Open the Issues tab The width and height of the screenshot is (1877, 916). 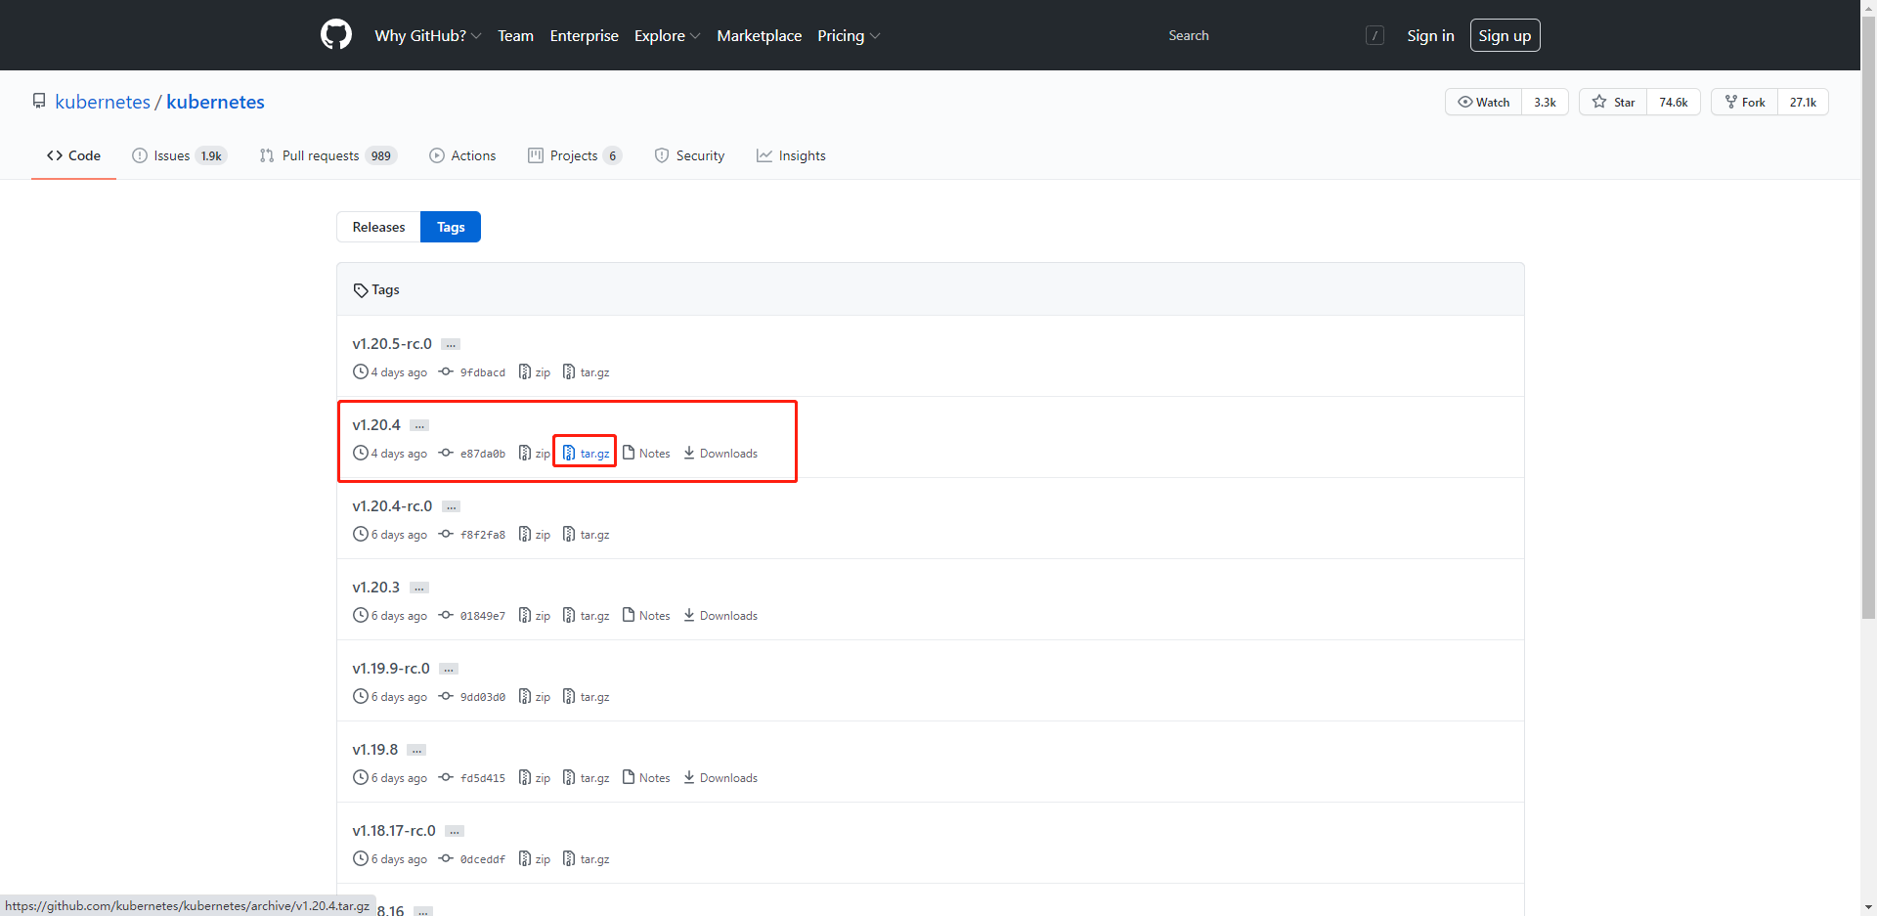pyautogui.click(x=180, y=155)
